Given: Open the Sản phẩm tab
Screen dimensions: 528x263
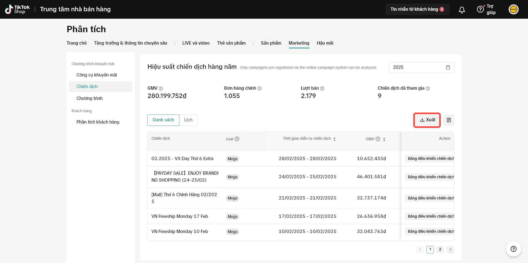Looking at the screenshot, I should (x=271, y=43).
